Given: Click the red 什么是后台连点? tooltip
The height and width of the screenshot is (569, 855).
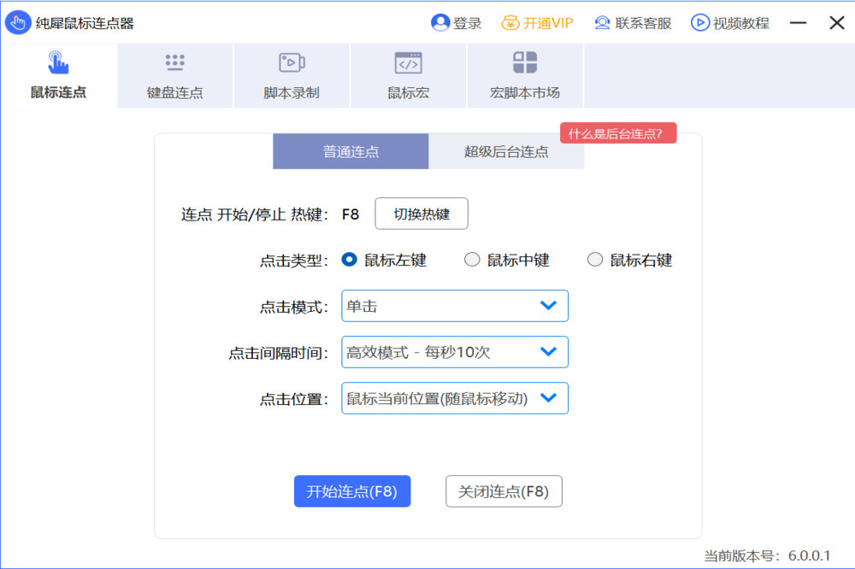Looking at the screenshot, I should point(617,133).
